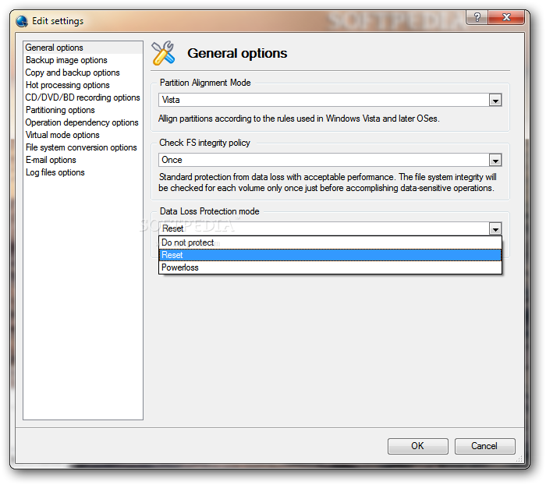Open File system conversion options
Screen dimensions: 546x485
pos(81,147)
